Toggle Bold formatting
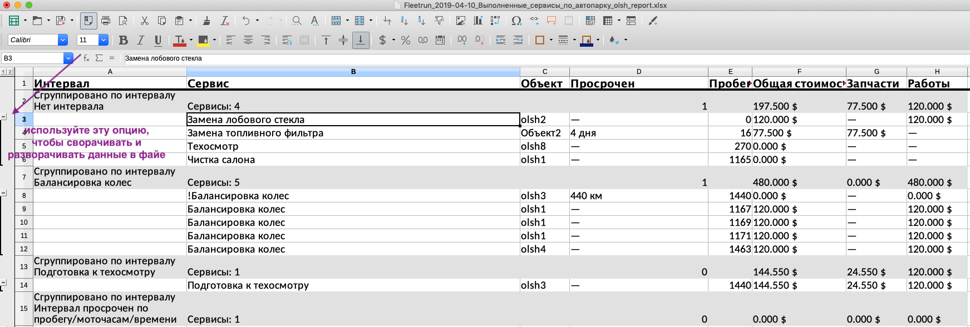Screen dimensions: 970x327 coord(124,40)
